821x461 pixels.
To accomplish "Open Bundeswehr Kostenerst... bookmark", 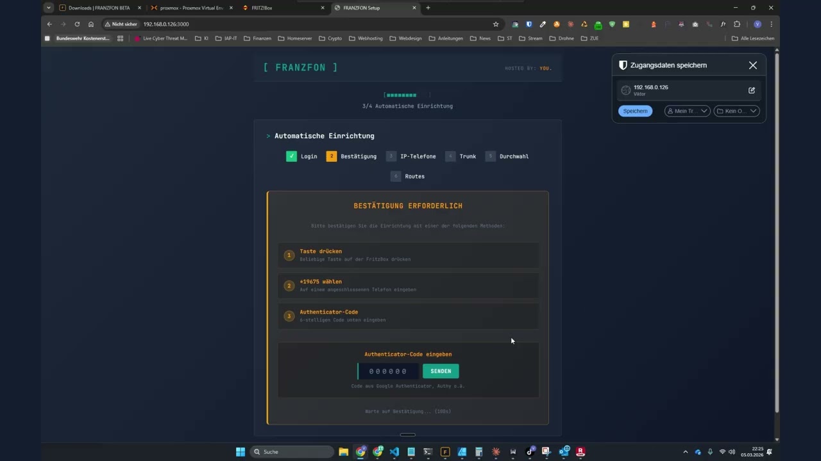I will tap(77, 38).
